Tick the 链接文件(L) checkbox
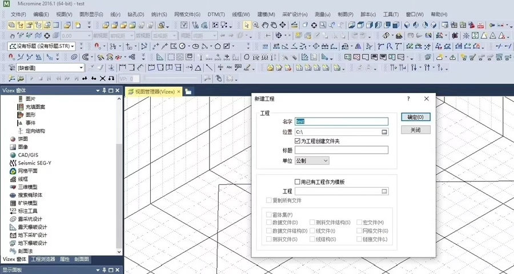Image resolution: width=514 pixels, height=274 pixels. pos(359,239)
